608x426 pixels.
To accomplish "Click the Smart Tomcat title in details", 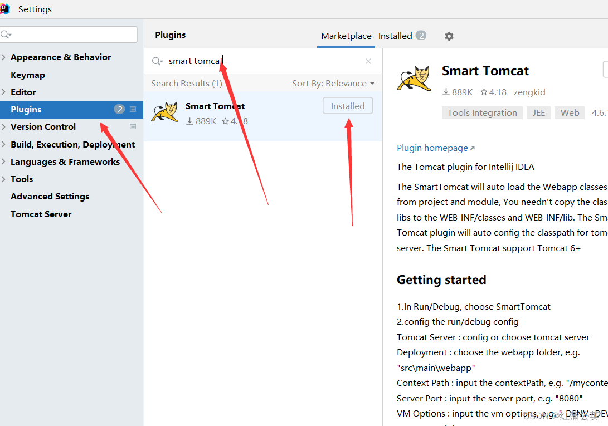I will tap(485, 71).
